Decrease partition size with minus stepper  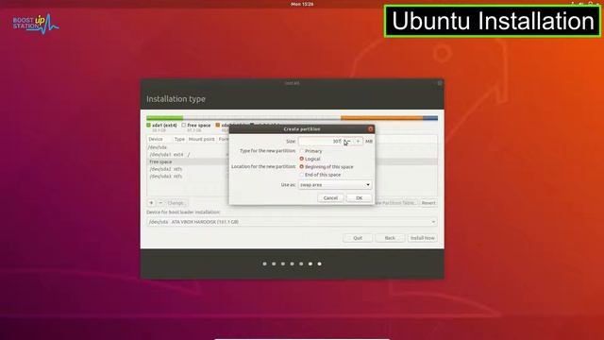coord(348,142)
